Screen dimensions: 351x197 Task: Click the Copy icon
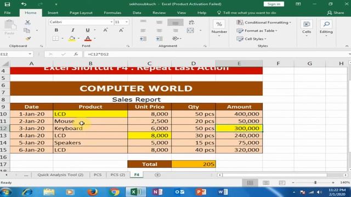tap(27, 31)
